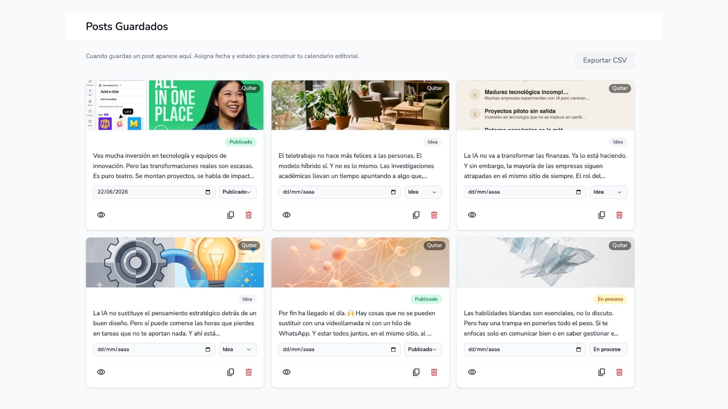Click Exportar CSV button
Viewport: 728px width, 409px height.
pos(605,60)
